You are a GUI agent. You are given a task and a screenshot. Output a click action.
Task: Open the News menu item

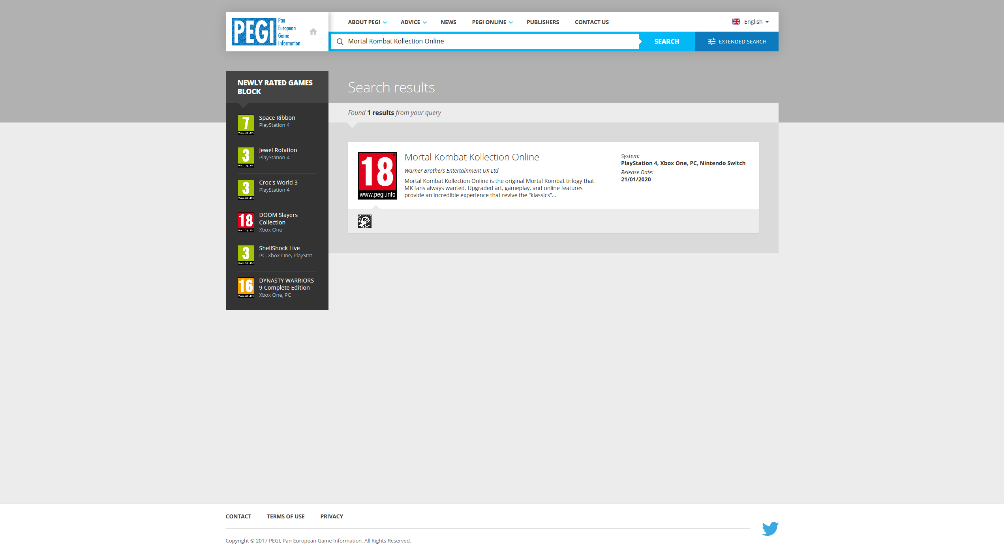click(448, 22)
